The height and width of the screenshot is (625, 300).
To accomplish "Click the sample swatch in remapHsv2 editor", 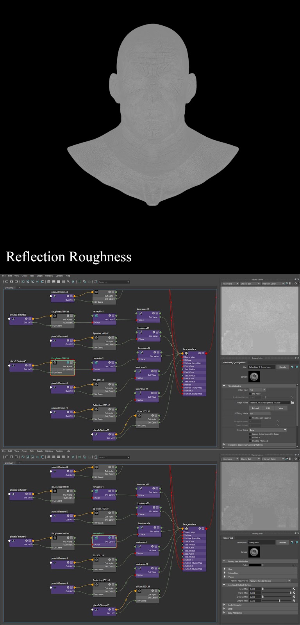I will (x=254, y=552).
